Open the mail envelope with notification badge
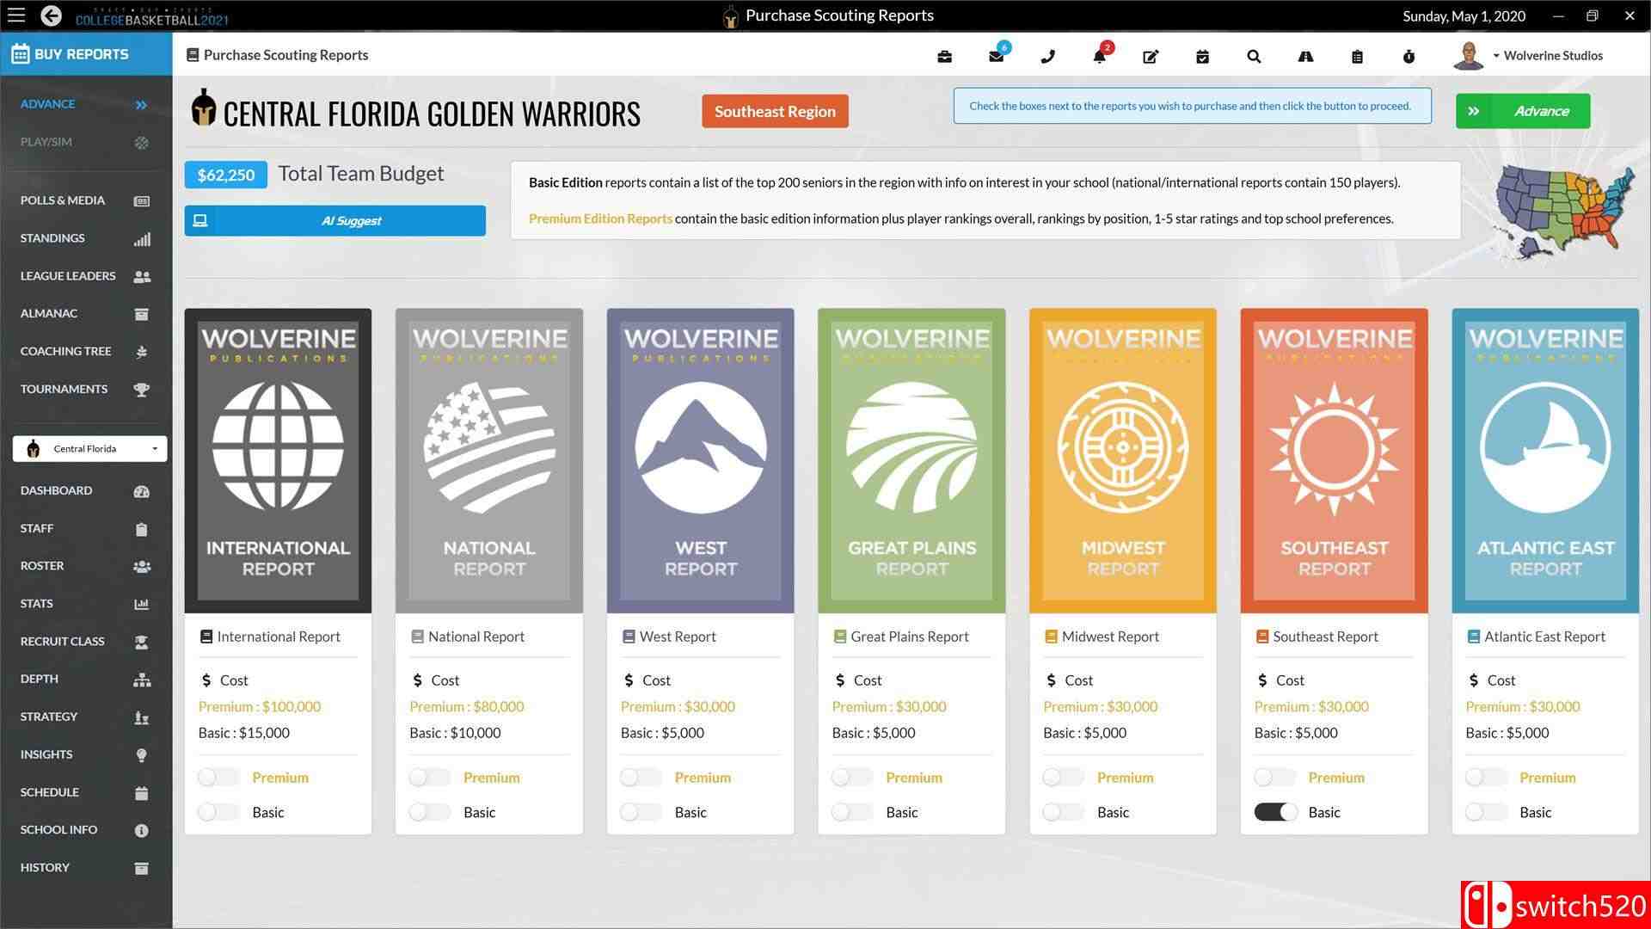 (996, 57)
